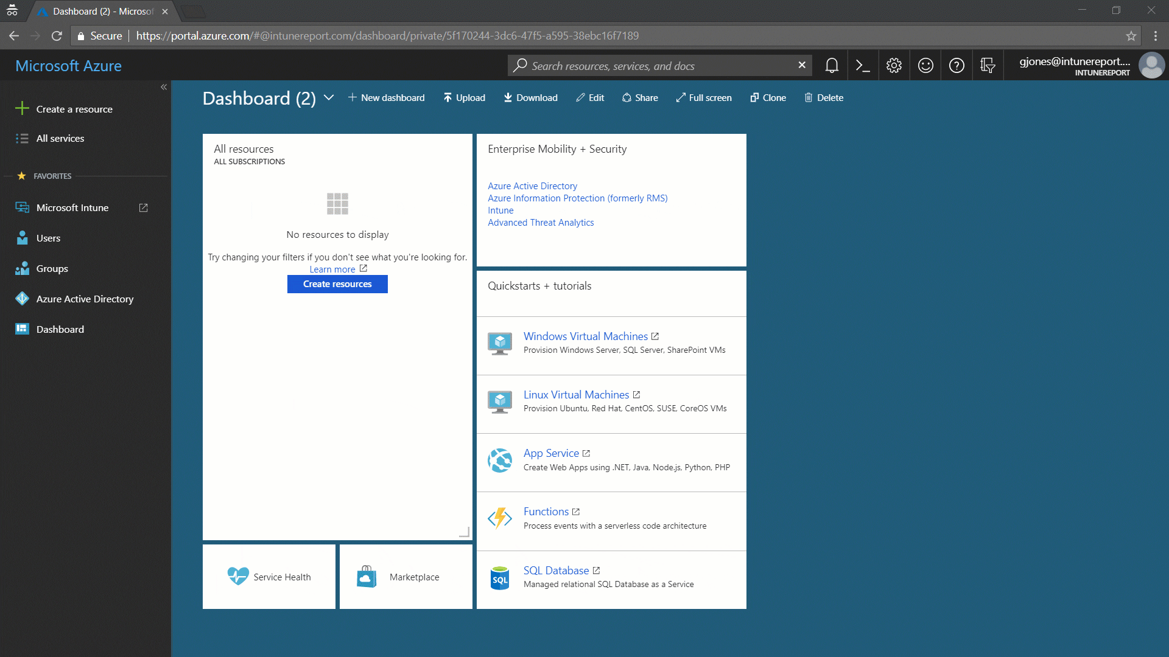This screenshot has width=1169, height=657.
Task: Delete the current dashboard
Action: tap(824, 97)
